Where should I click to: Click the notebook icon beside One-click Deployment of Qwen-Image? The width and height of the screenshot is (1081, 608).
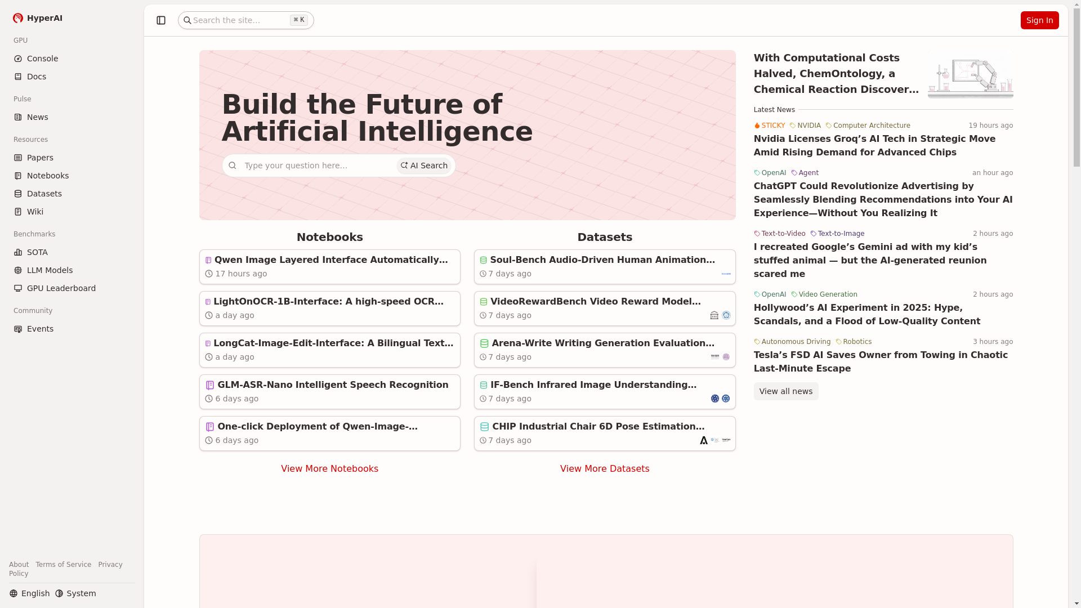point(210,427)
